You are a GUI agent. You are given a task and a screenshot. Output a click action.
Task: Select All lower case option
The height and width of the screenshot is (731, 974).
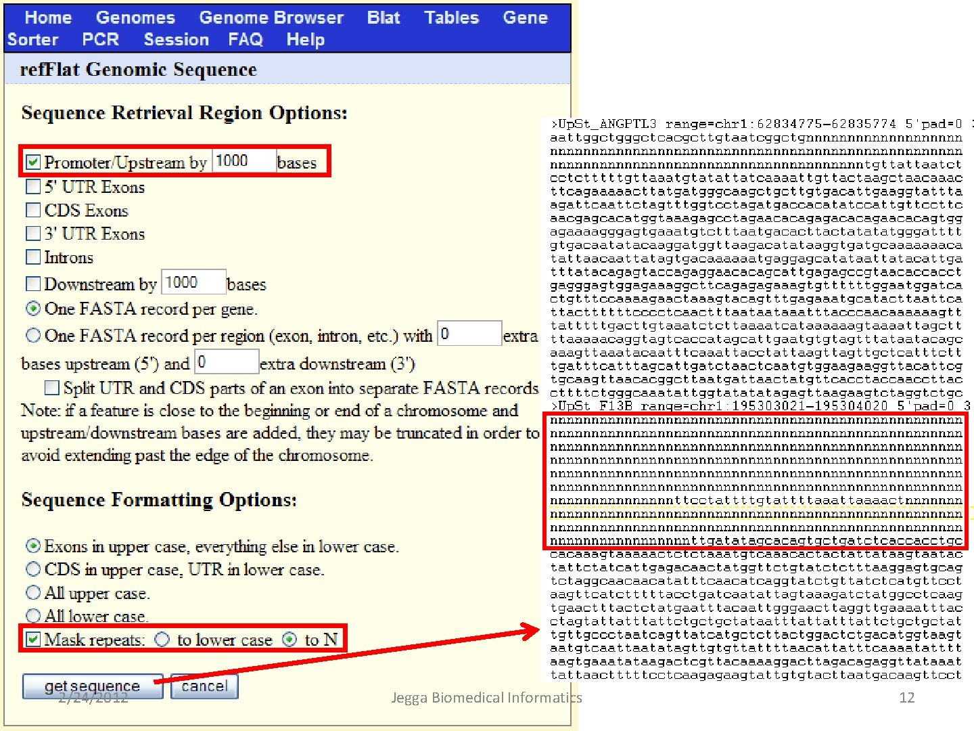pos(33,615)
